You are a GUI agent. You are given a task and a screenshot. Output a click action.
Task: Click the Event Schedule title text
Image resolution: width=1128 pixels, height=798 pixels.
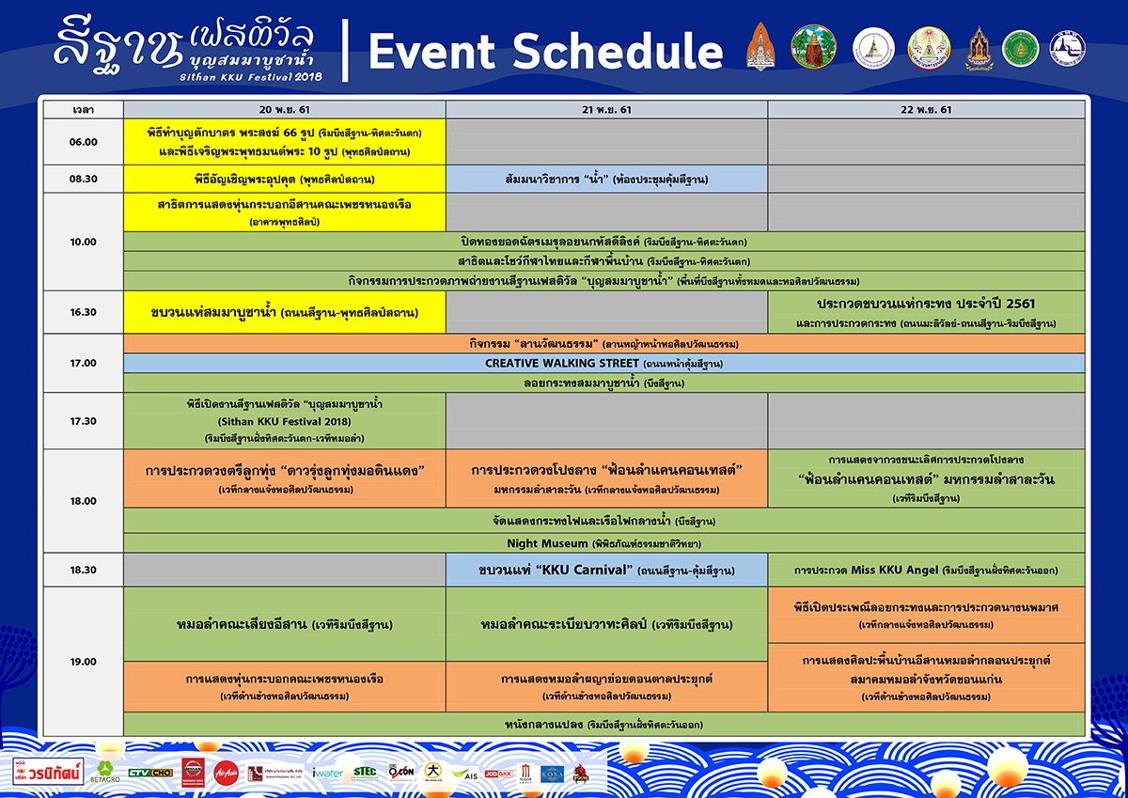[x=545, y=51]
